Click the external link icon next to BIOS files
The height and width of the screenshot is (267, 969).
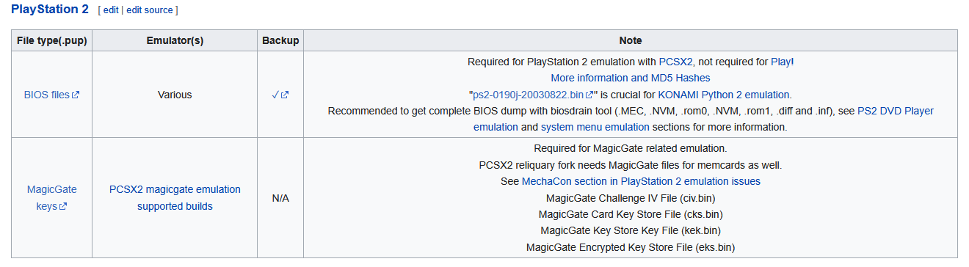click(x=76, y=95)
